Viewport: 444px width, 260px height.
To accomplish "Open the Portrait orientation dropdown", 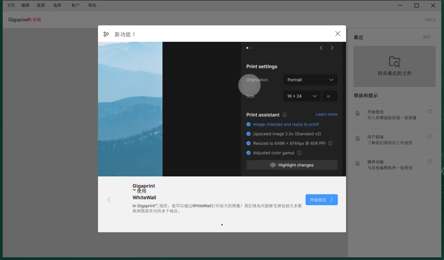I will click(310, 79).
